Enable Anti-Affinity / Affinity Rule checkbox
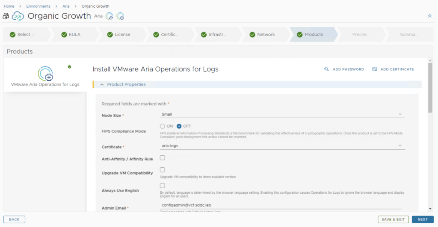438x227 pixels. click(163, 158)
